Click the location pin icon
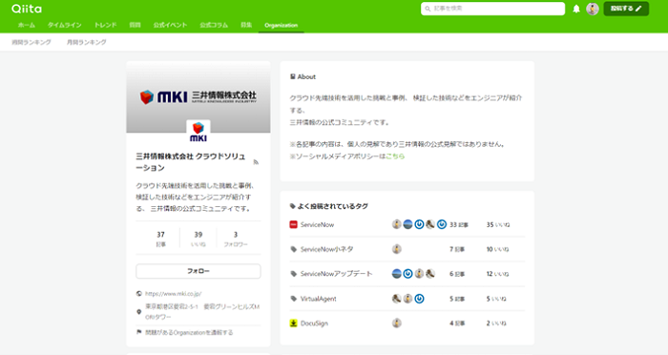 point(139,312)
